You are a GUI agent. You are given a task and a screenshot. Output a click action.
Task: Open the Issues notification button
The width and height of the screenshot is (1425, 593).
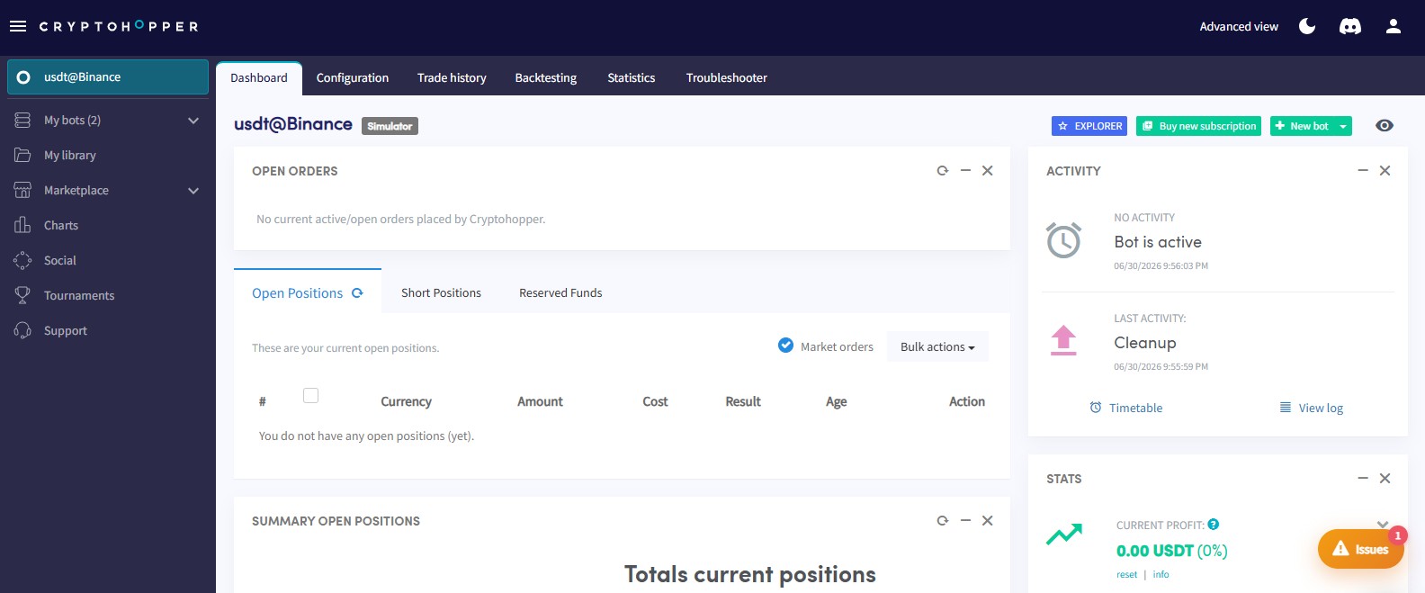pos(1360,548)
